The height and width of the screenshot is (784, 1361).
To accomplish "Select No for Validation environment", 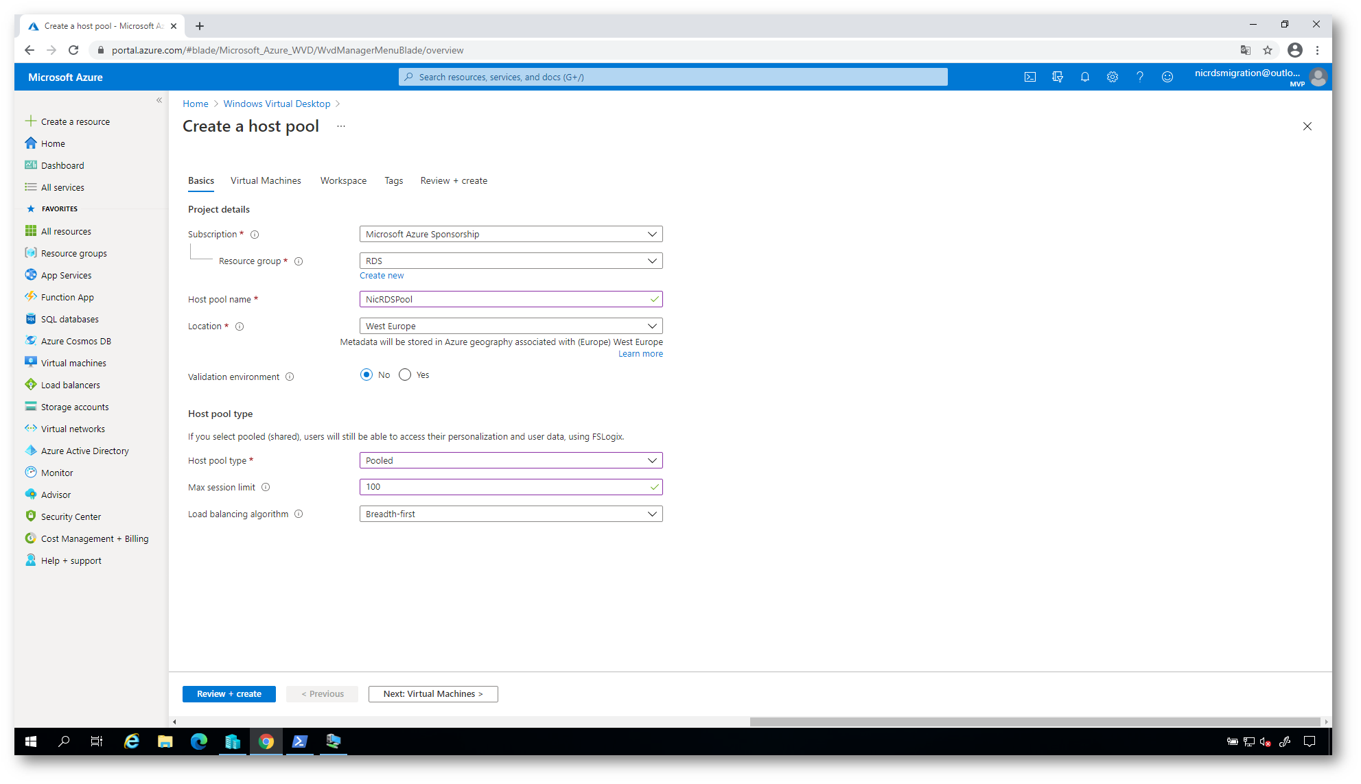I will pyautogui.click(x=367, y=375).
